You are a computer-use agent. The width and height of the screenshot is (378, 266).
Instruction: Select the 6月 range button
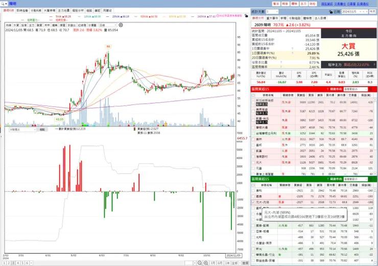[220, 263]
